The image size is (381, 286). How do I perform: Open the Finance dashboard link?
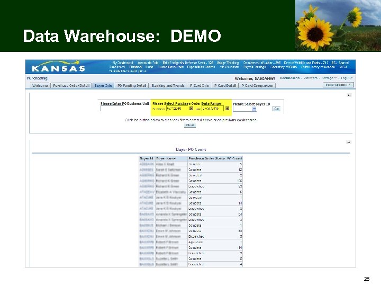[135, 67]
